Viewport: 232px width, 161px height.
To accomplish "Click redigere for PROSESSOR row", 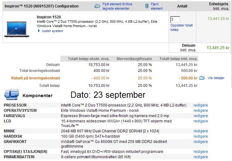I will [x=201, y=105].
